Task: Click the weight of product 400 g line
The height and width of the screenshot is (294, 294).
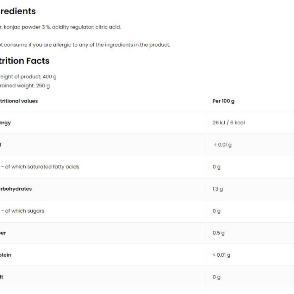Action: (x=28, y=77)
